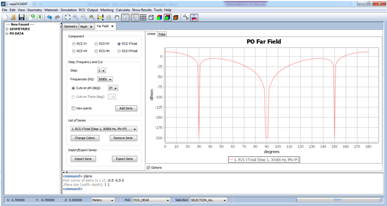387x206 pixels.
Task: Click the wireframe cube view icon
Action: pyautogui.click(x=152, y=18)
